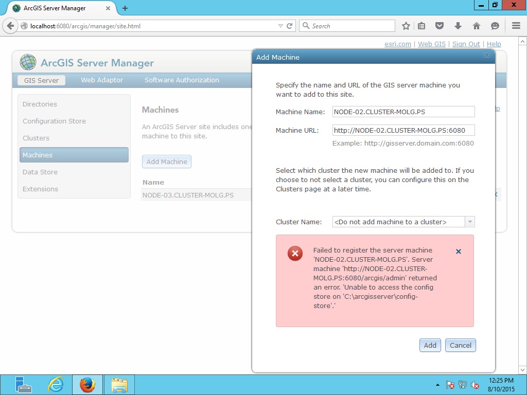Open the downloads arrow icon
Image resolution: width=527 pixels, height=395 pixels.
(458, 26)
